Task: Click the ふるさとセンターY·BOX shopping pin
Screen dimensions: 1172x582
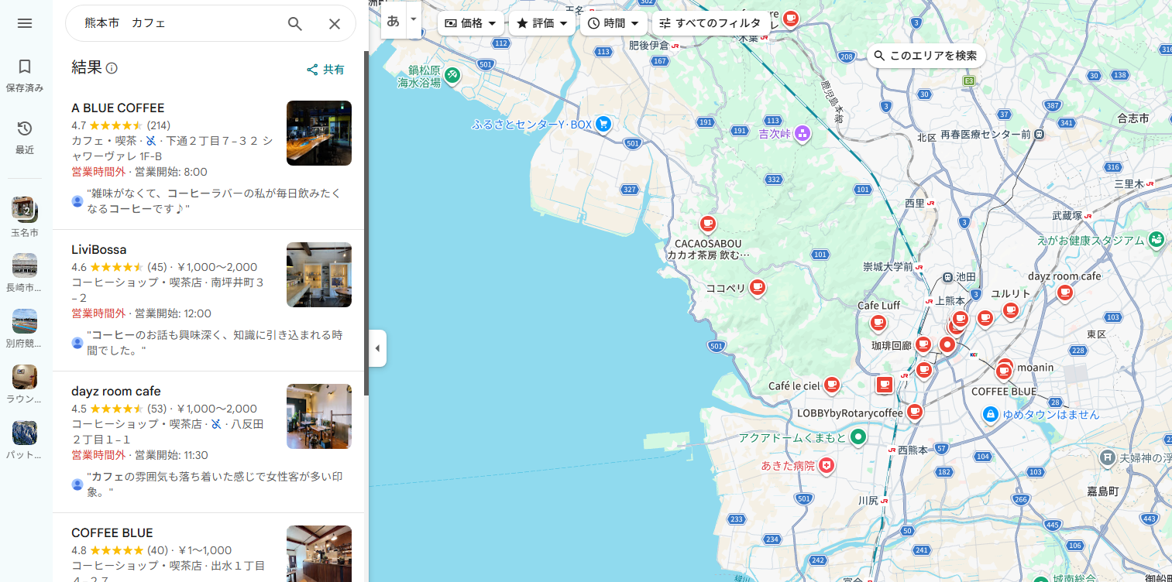Action: click(x=603, y=124)
